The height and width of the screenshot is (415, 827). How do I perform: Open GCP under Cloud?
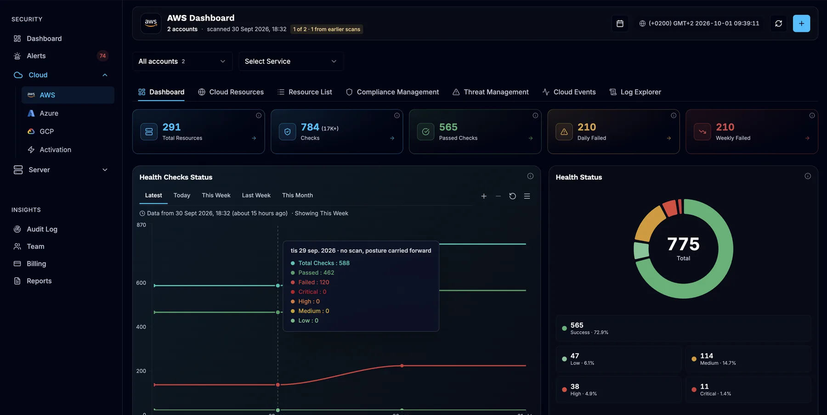(x=68, y=132)
